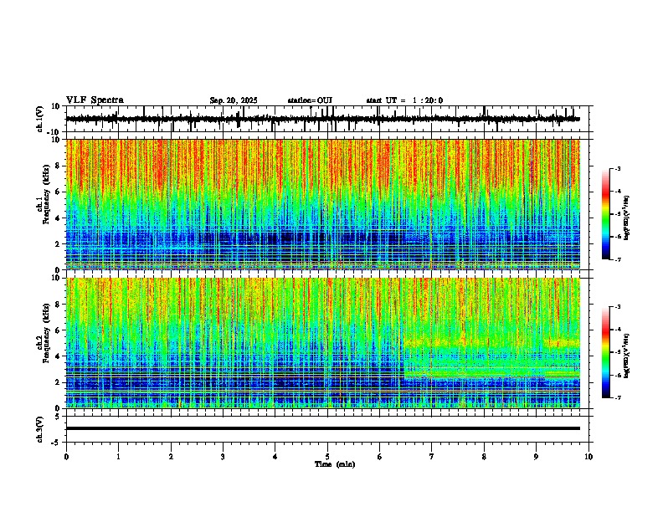Click the ch.1 color bar PSD unit label
This screenshot has width=663, height=512.
pyautogui.click(x=627, y=218)
